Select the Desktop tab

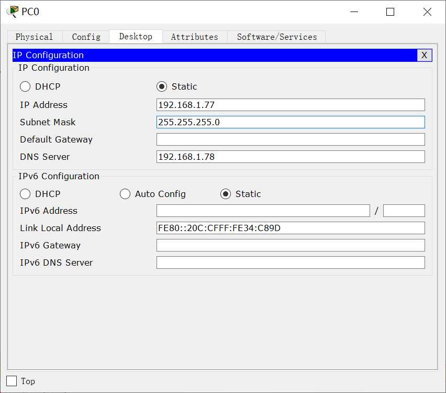(136, 37)
